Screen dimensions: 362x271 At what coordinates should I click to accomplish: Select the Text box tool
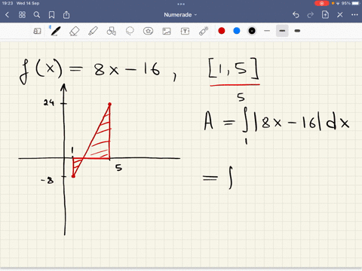pos(185,31)
